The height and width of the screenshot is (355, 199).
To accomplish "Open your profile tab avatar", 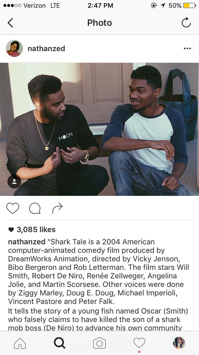I will click(179, 343).
